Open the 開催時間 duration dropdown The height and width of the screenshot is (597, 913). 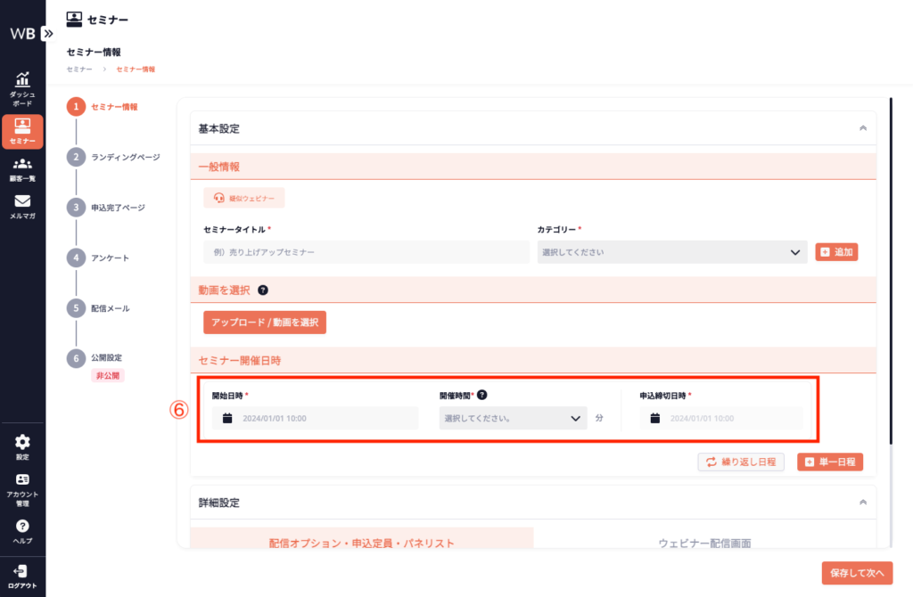[x=513, y=418]
